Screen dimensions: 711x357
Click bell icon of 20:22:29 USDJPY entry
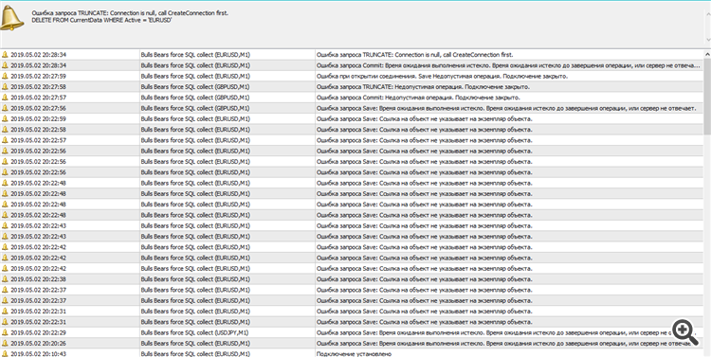click(5, 332)
